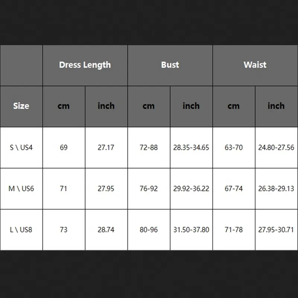Select the 67-74 waist cm cell
The width and height of the screenshot is (298, 298).
tap(234, 189)
